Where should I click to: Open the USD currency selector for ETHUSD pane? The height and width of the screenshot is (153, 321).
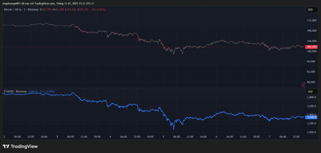310,91
